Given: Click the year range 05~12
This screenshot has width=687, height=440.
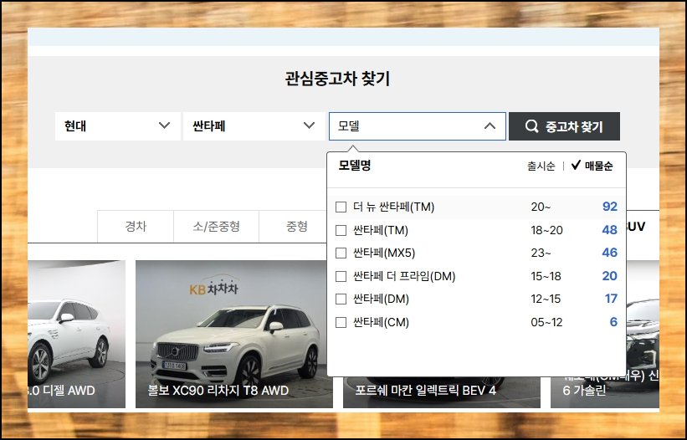Looking at the screenshot, I should click(x=546, y=322).
